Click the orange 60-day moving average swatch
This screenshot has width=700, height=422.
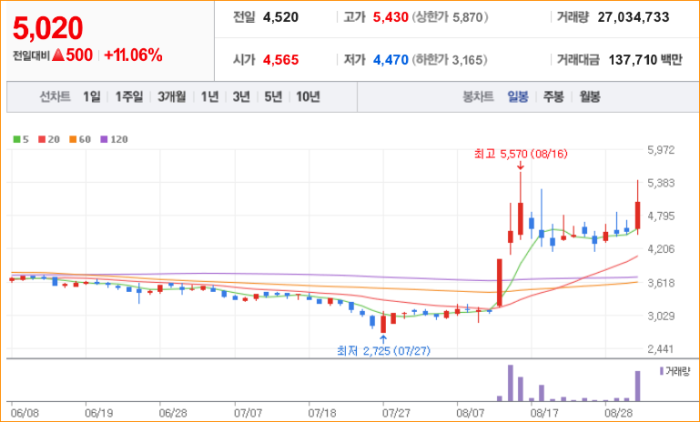[73, 140]
